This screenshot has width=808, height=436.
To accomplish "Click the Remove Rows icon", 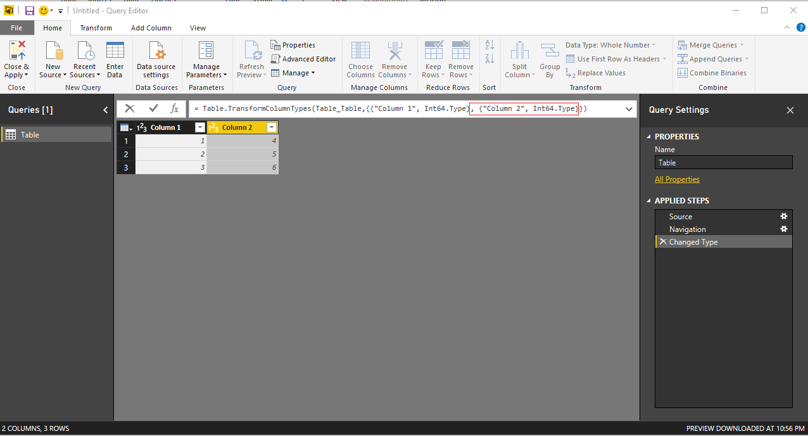I will tap(461, 50).
